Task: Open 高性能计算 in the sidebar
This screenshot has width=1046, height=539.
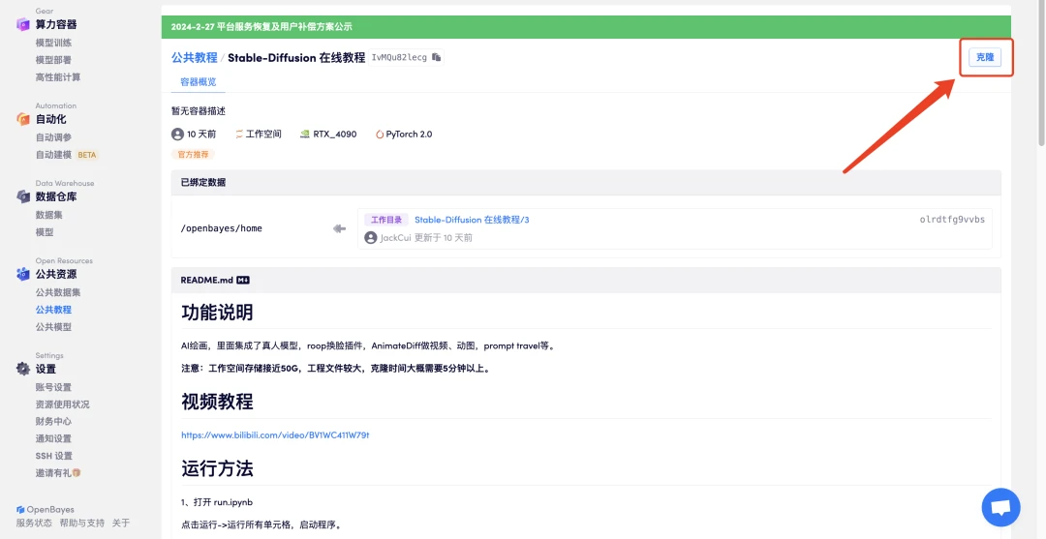Action: coord(58,77)
